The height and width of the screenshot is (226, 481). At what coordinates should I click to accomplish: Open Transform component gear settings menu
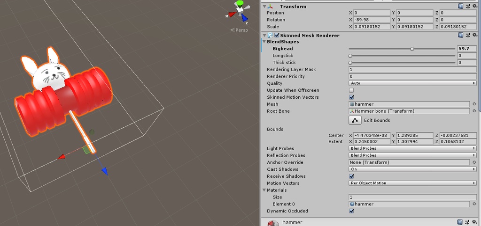coord(474,6)
